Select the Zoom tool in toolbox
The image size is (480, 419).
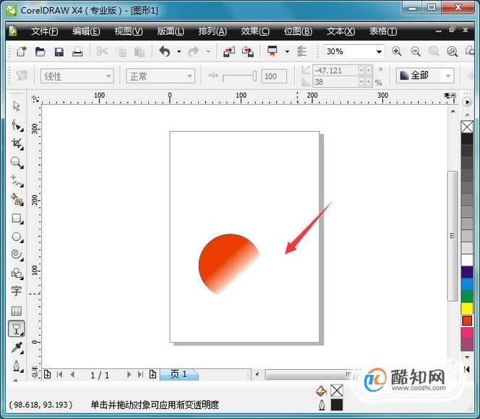pyautogui.click(x=17, y=162)
